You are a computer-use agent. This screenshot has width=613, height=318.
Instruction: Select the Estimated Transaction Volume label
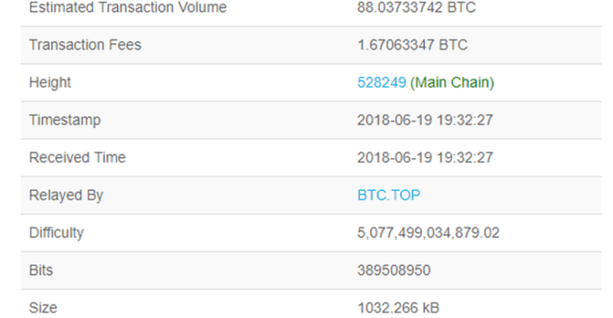click(127, 8)
